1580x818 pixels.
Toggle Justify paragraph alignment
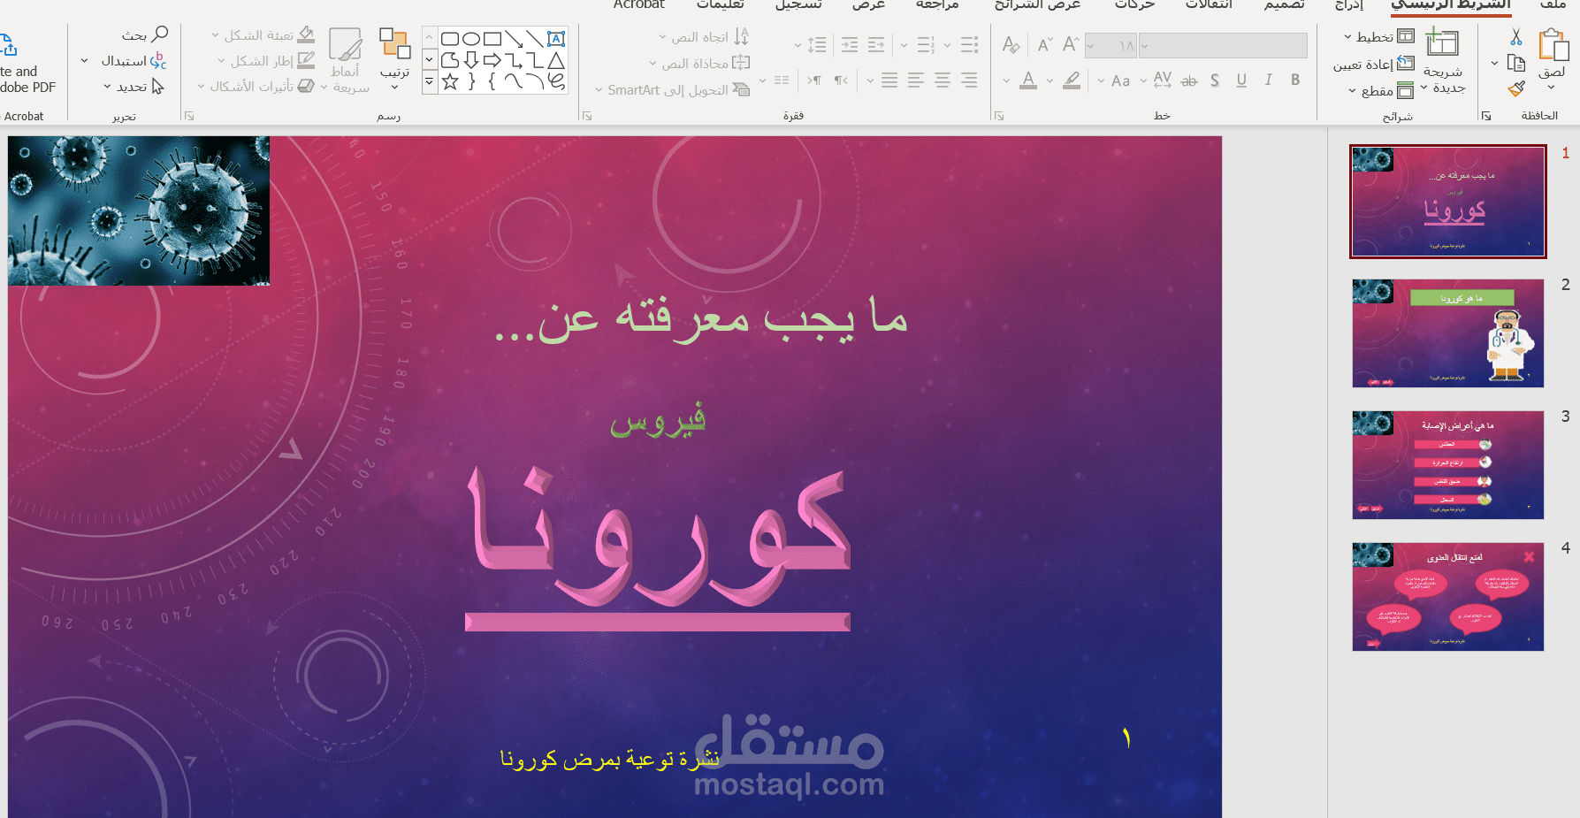tap(889, 80)
